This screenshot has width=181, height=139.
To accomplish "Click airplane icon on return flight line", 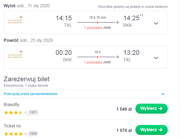I will [118, 57].
